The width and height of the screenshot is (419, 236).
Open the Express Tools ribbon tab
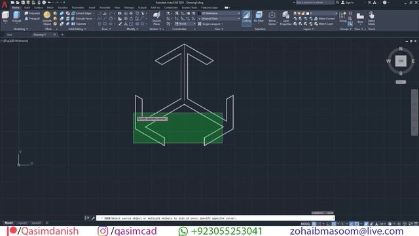click(189, 8)
